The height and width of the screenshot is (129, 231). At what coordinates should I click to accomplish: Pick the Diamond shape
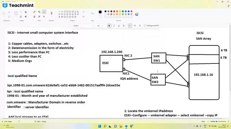59,14
